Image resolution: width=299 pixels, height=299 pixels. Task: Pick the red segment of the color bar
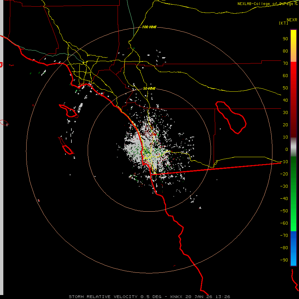(x=293, y=100)
